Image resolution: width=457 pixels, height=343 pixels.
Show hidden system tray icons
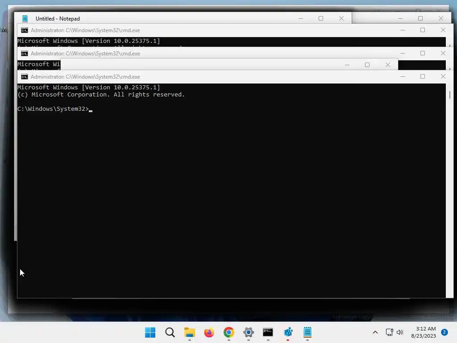point(375,332)
